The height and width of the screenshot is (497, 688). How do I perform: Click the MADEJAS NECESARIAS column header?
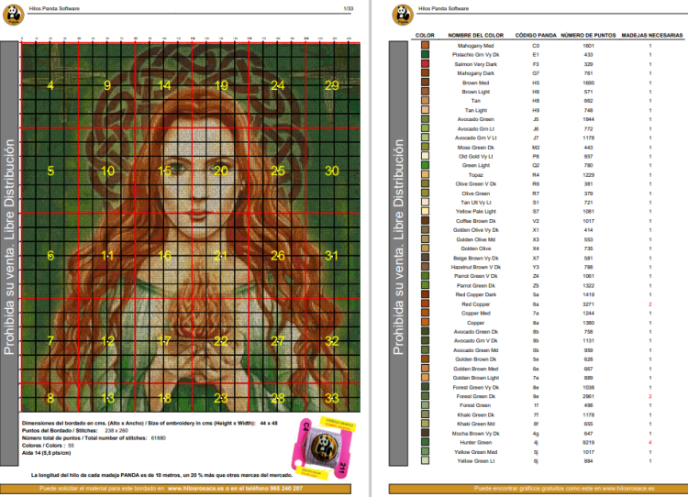tap(651, 35)
